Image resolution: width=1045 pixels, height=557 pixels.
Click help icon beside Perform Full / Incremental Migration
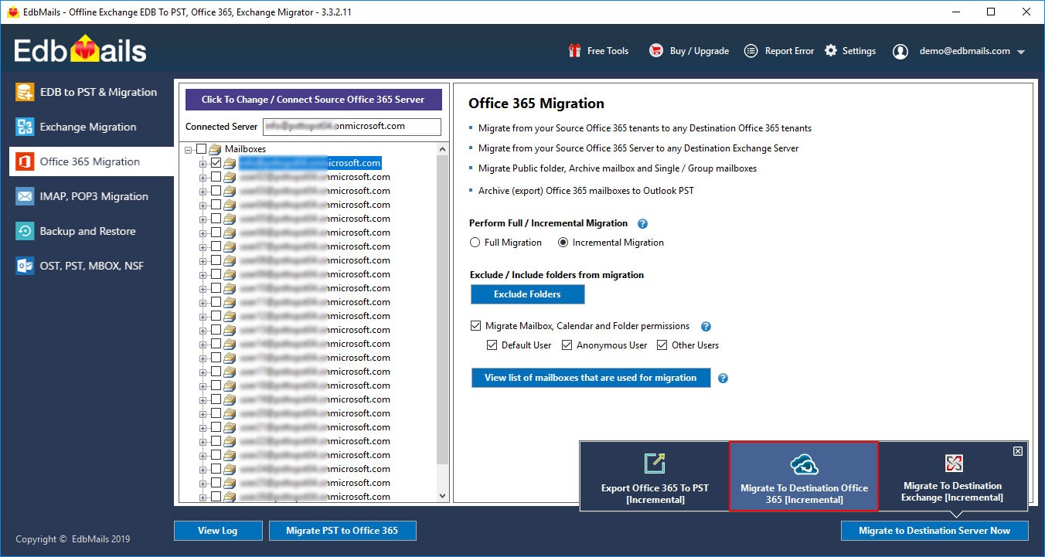pos(642,223)
